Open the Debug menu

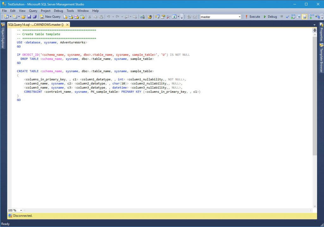(x=58, y=10)
